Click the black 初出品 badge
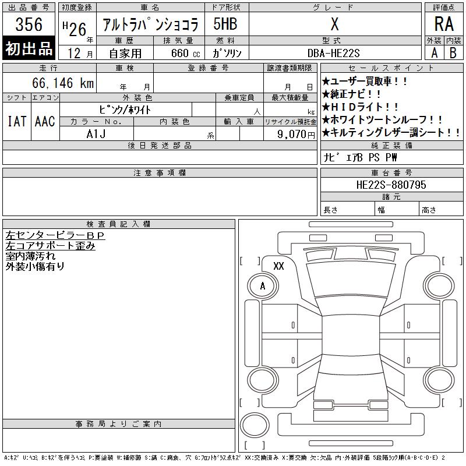Screen dimensions: 466x466 click(x=29, y=49)
